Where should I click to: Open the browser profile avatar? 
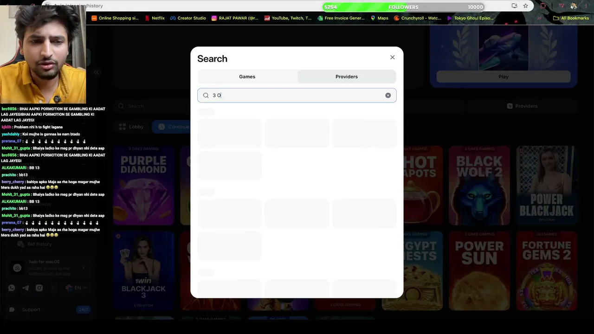574,6
